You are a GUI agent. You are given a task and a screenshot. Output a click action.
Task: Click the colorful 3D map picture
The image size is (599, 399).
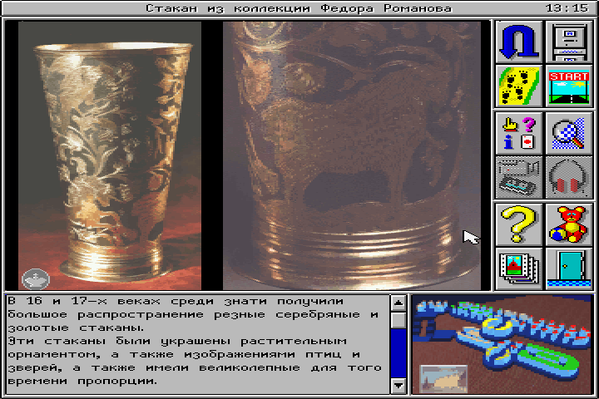click(x=502, y=344)
